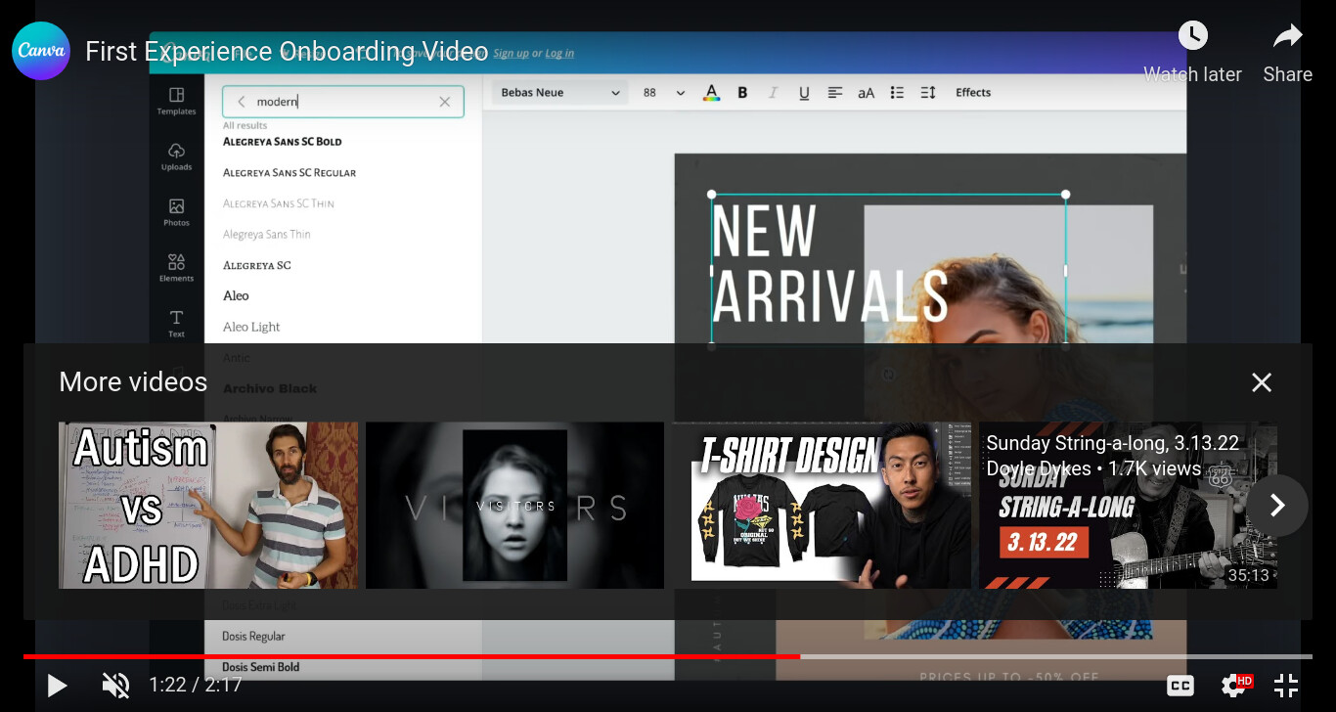Screen dimensions: 1336x712
Task: Toggle italic formatting
Action: coord(773,93)
